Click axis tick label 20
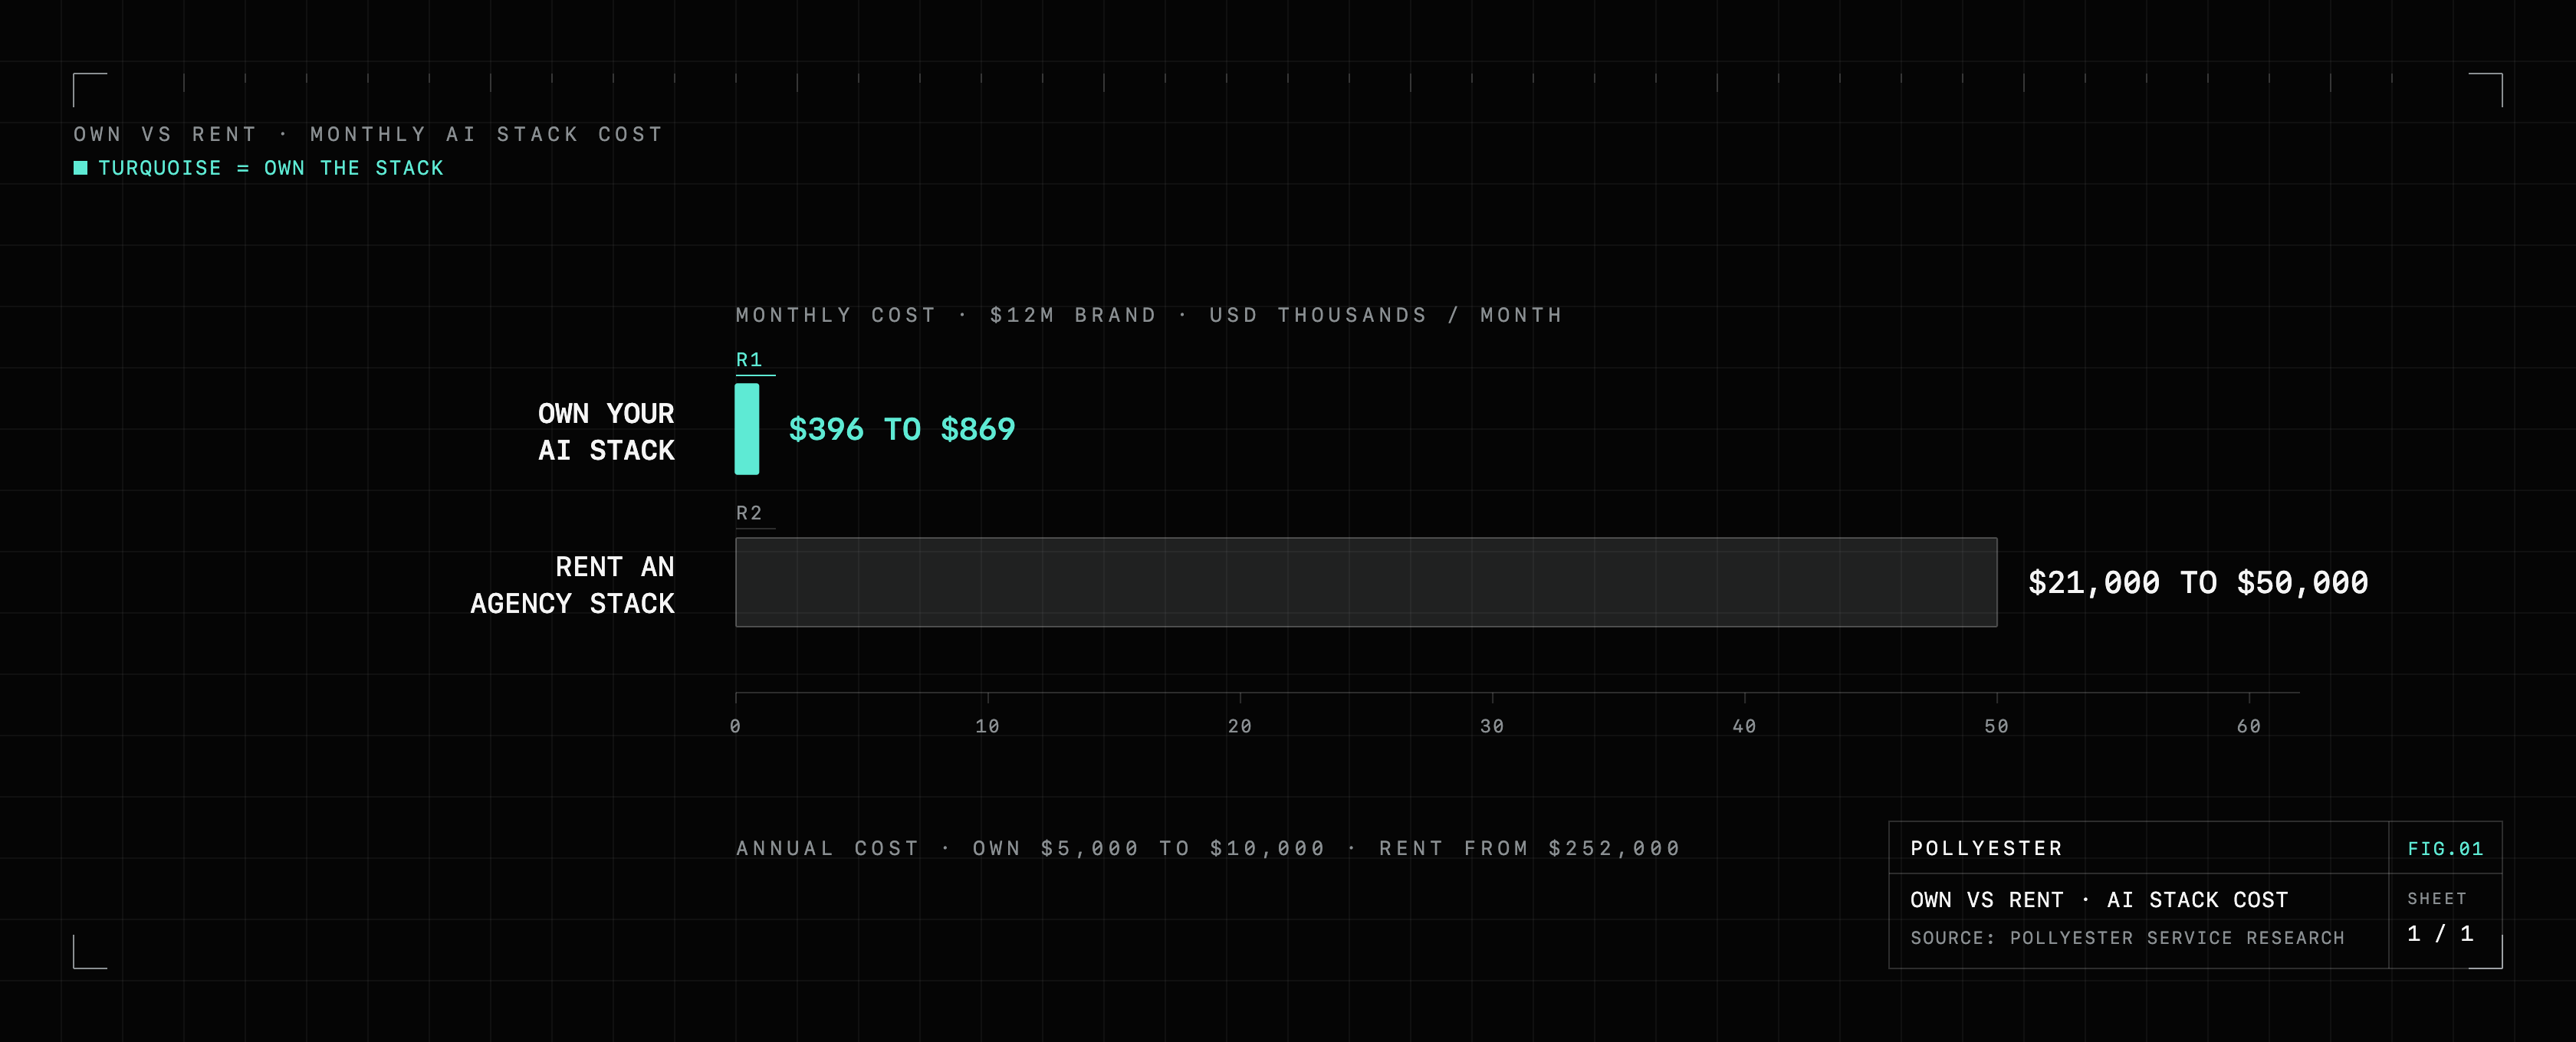The image size is (2576, 1042). [x=1240, y=726]
